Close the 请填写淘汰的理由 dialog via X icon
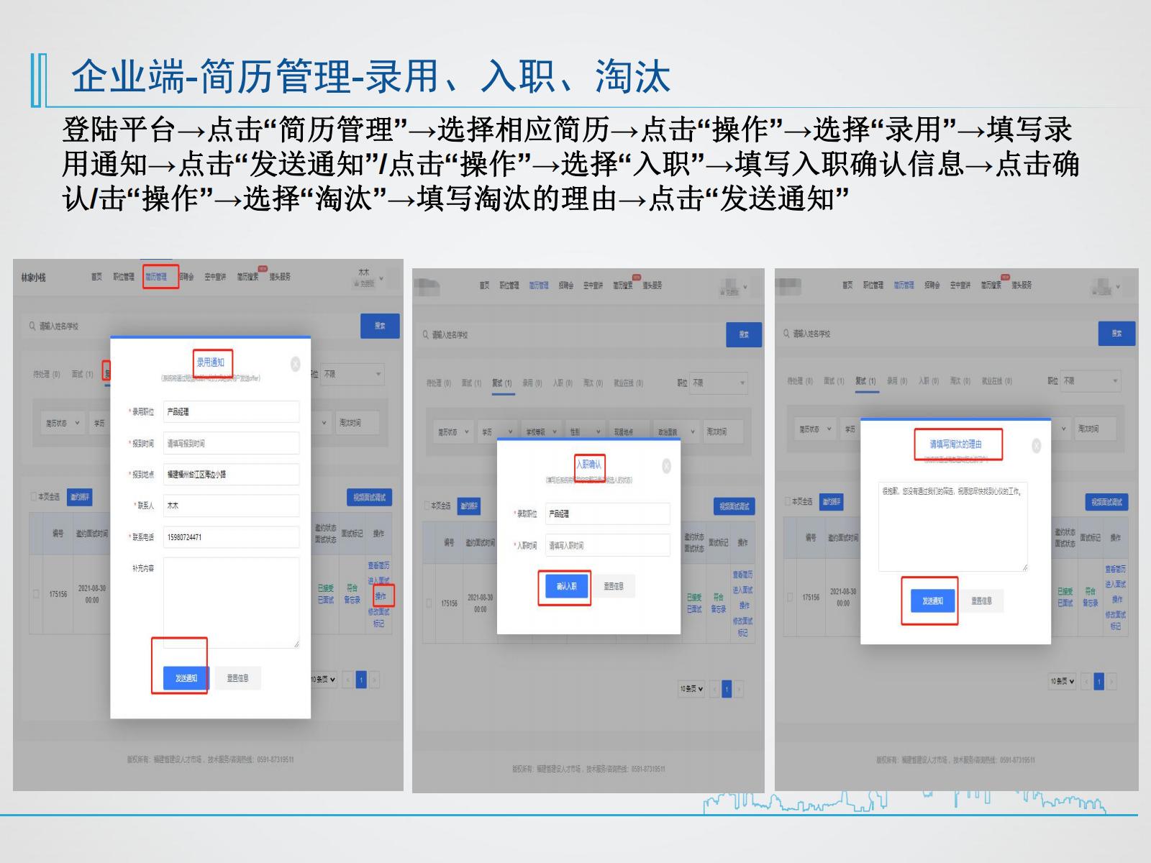1151x863 pixels. 1036,446
